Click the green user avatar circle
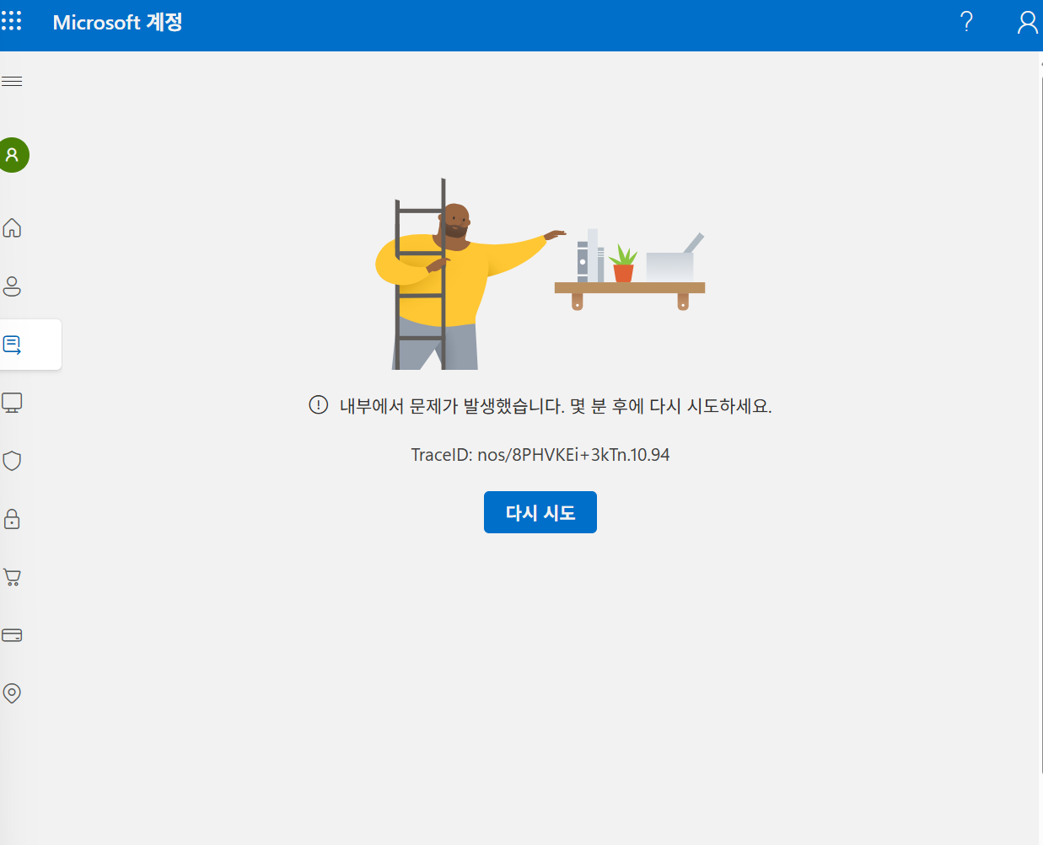Screen dimensions: 1043x845 (12, 155)
